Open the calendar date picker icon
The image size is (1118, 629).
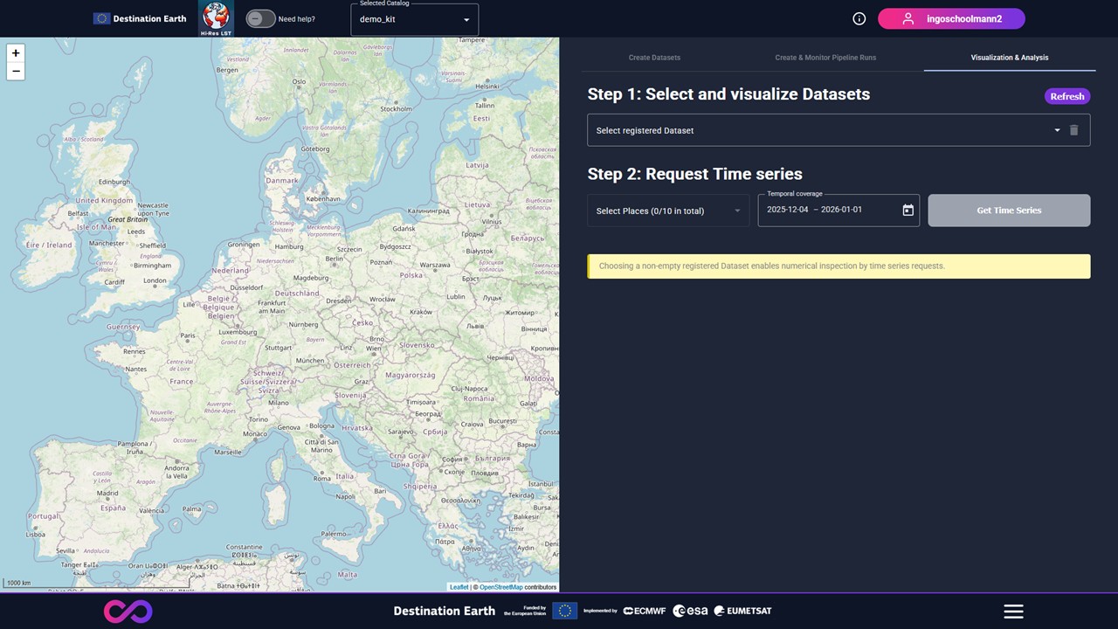[x=908, y=211]
